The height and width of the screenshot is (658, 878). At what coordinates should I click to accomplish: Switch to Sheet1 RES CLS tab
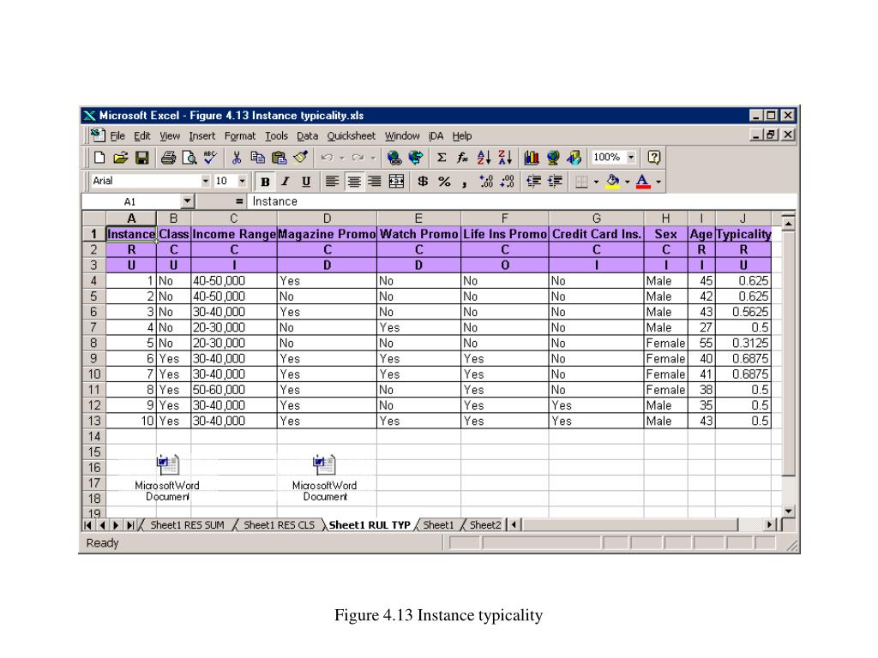point(279,525)
